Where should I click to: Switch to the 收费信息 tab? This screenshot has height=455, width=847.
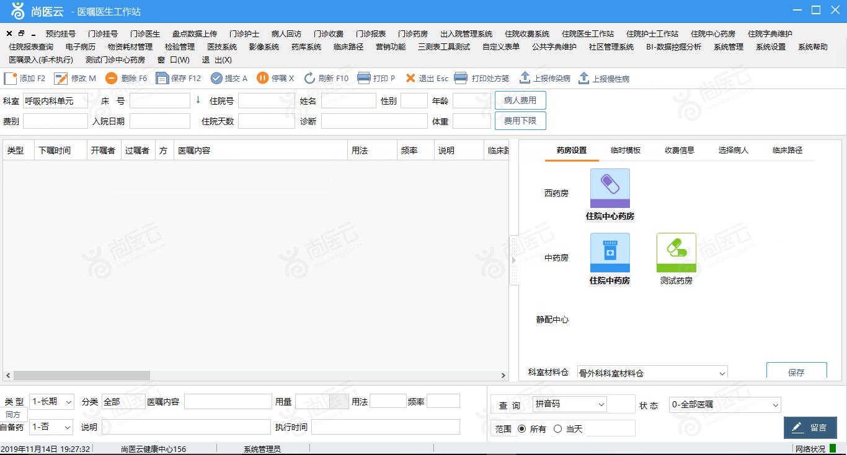point(680,150)
